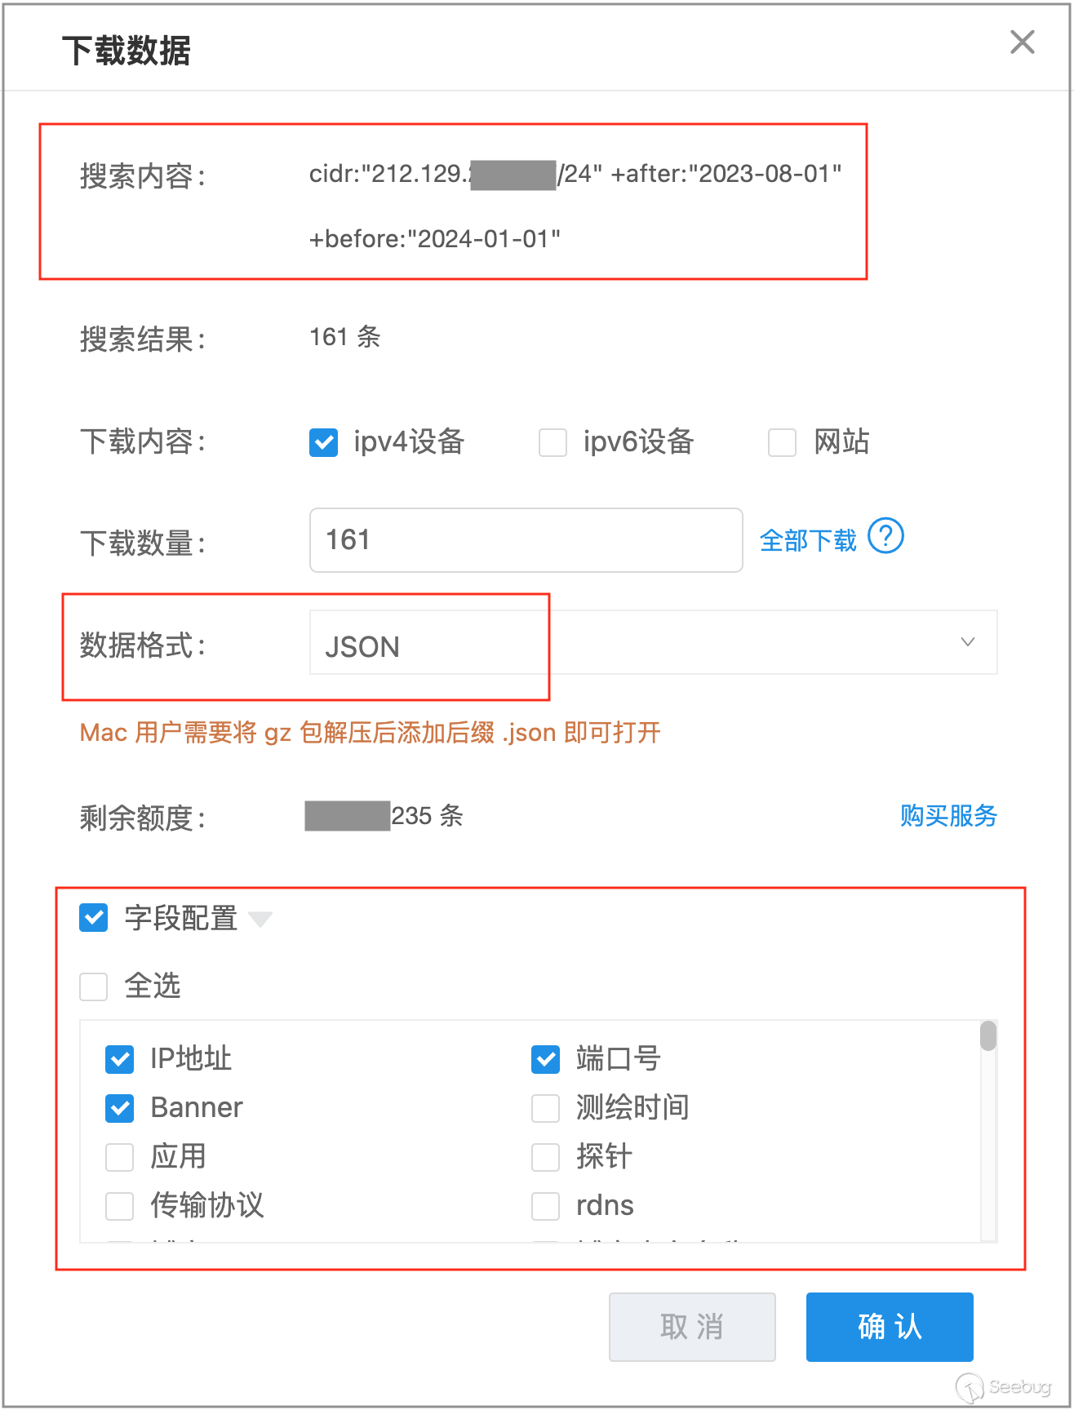The height and width of the screenshot is (1410, 1074).
Task: Enable the 测绘时间 field checkbox
Action: (x=545, y=1108)
